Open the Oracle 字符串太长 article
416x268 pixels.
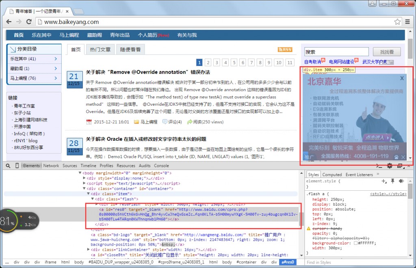pos(146,139)
